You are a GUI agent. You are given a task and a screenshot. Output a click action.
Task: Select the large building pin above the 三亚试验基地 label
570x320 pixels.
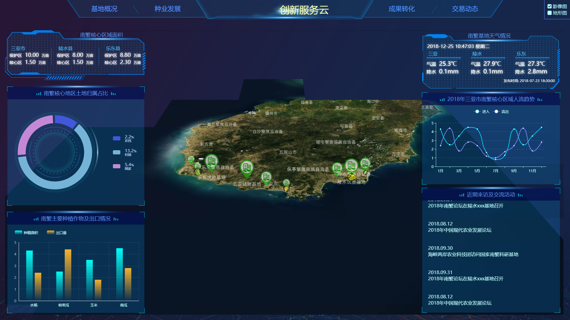point(247,168)
